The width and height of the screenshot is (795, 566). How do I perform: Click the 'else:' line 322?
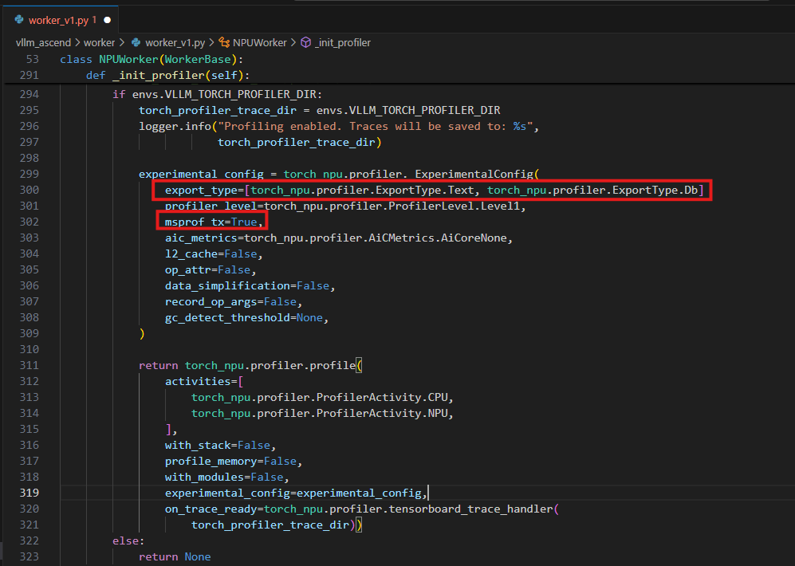[x=128, y=541]
